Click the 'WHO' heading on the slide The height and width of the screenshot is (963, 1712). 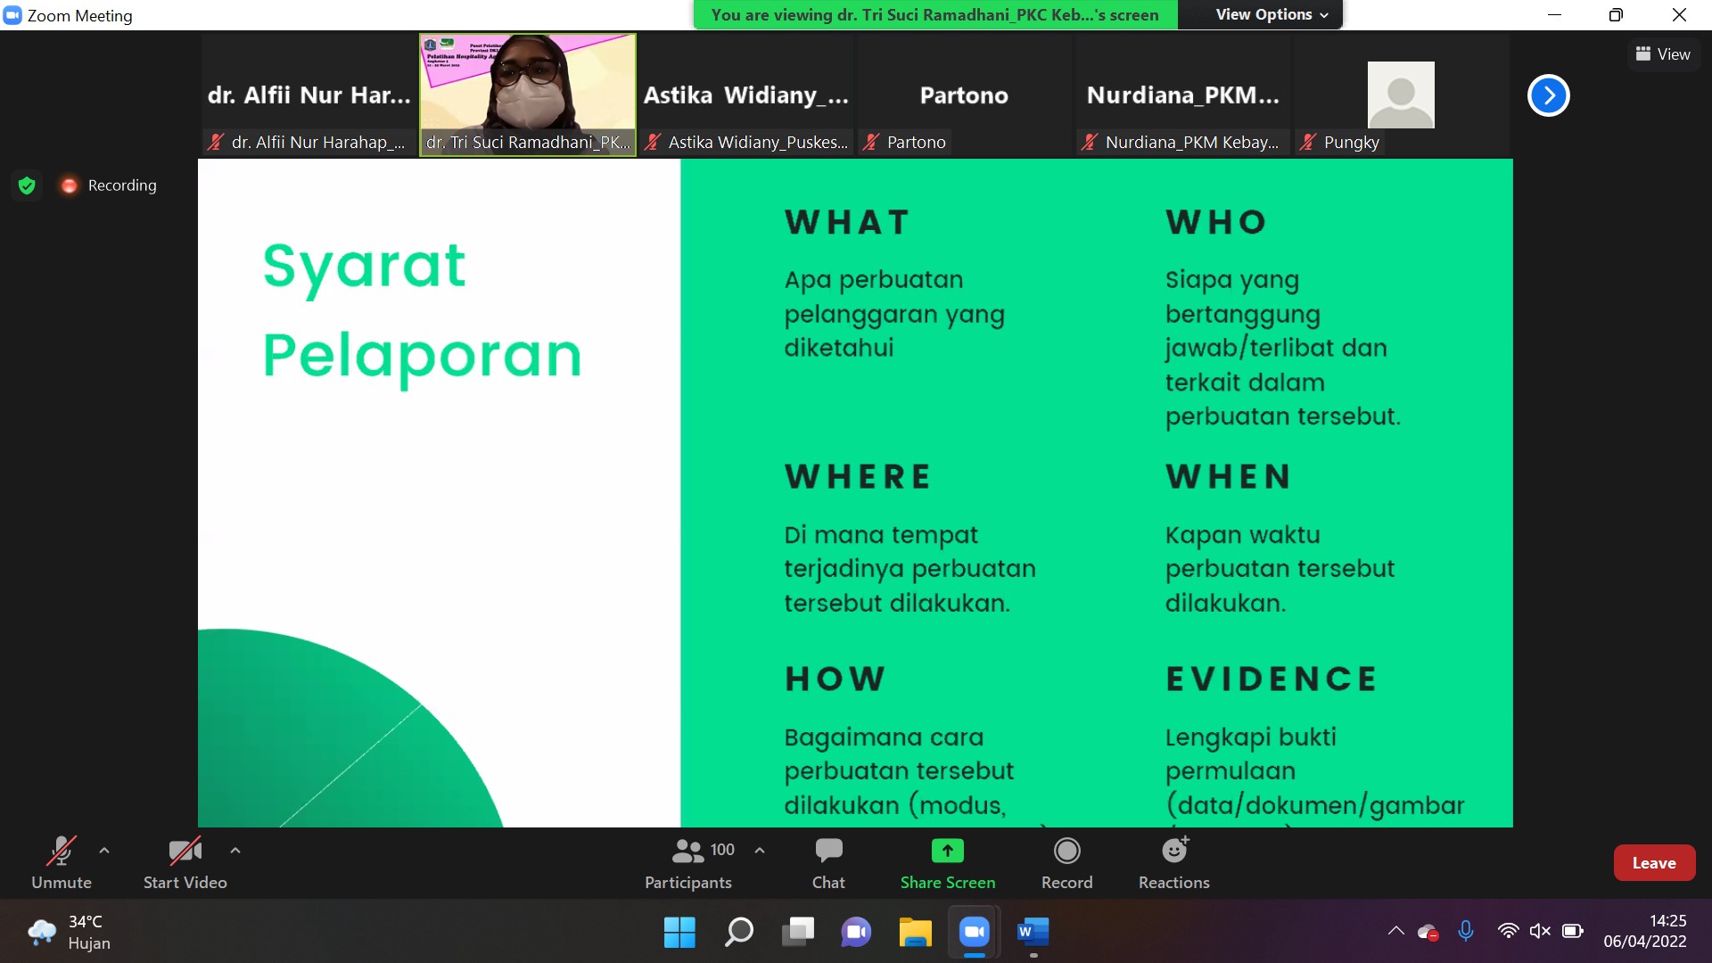1216,222
